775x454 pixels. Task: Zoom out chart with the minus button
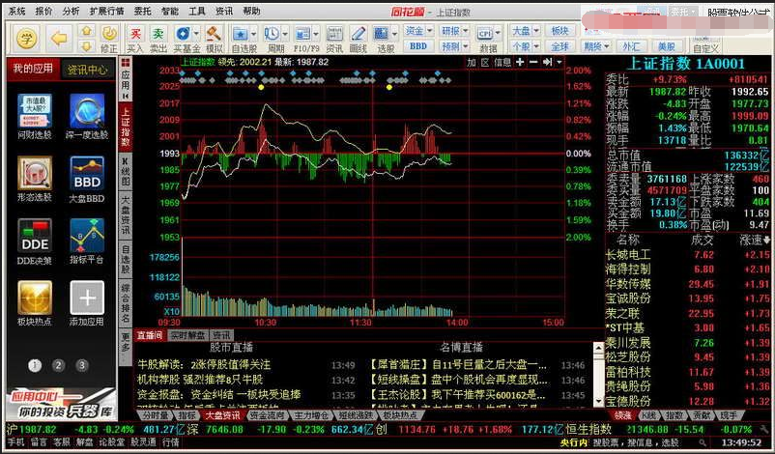(x=533, y=62)
